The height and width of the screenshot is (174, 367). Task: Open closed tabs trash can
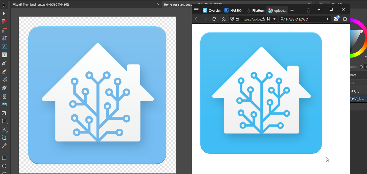[308, 10]
